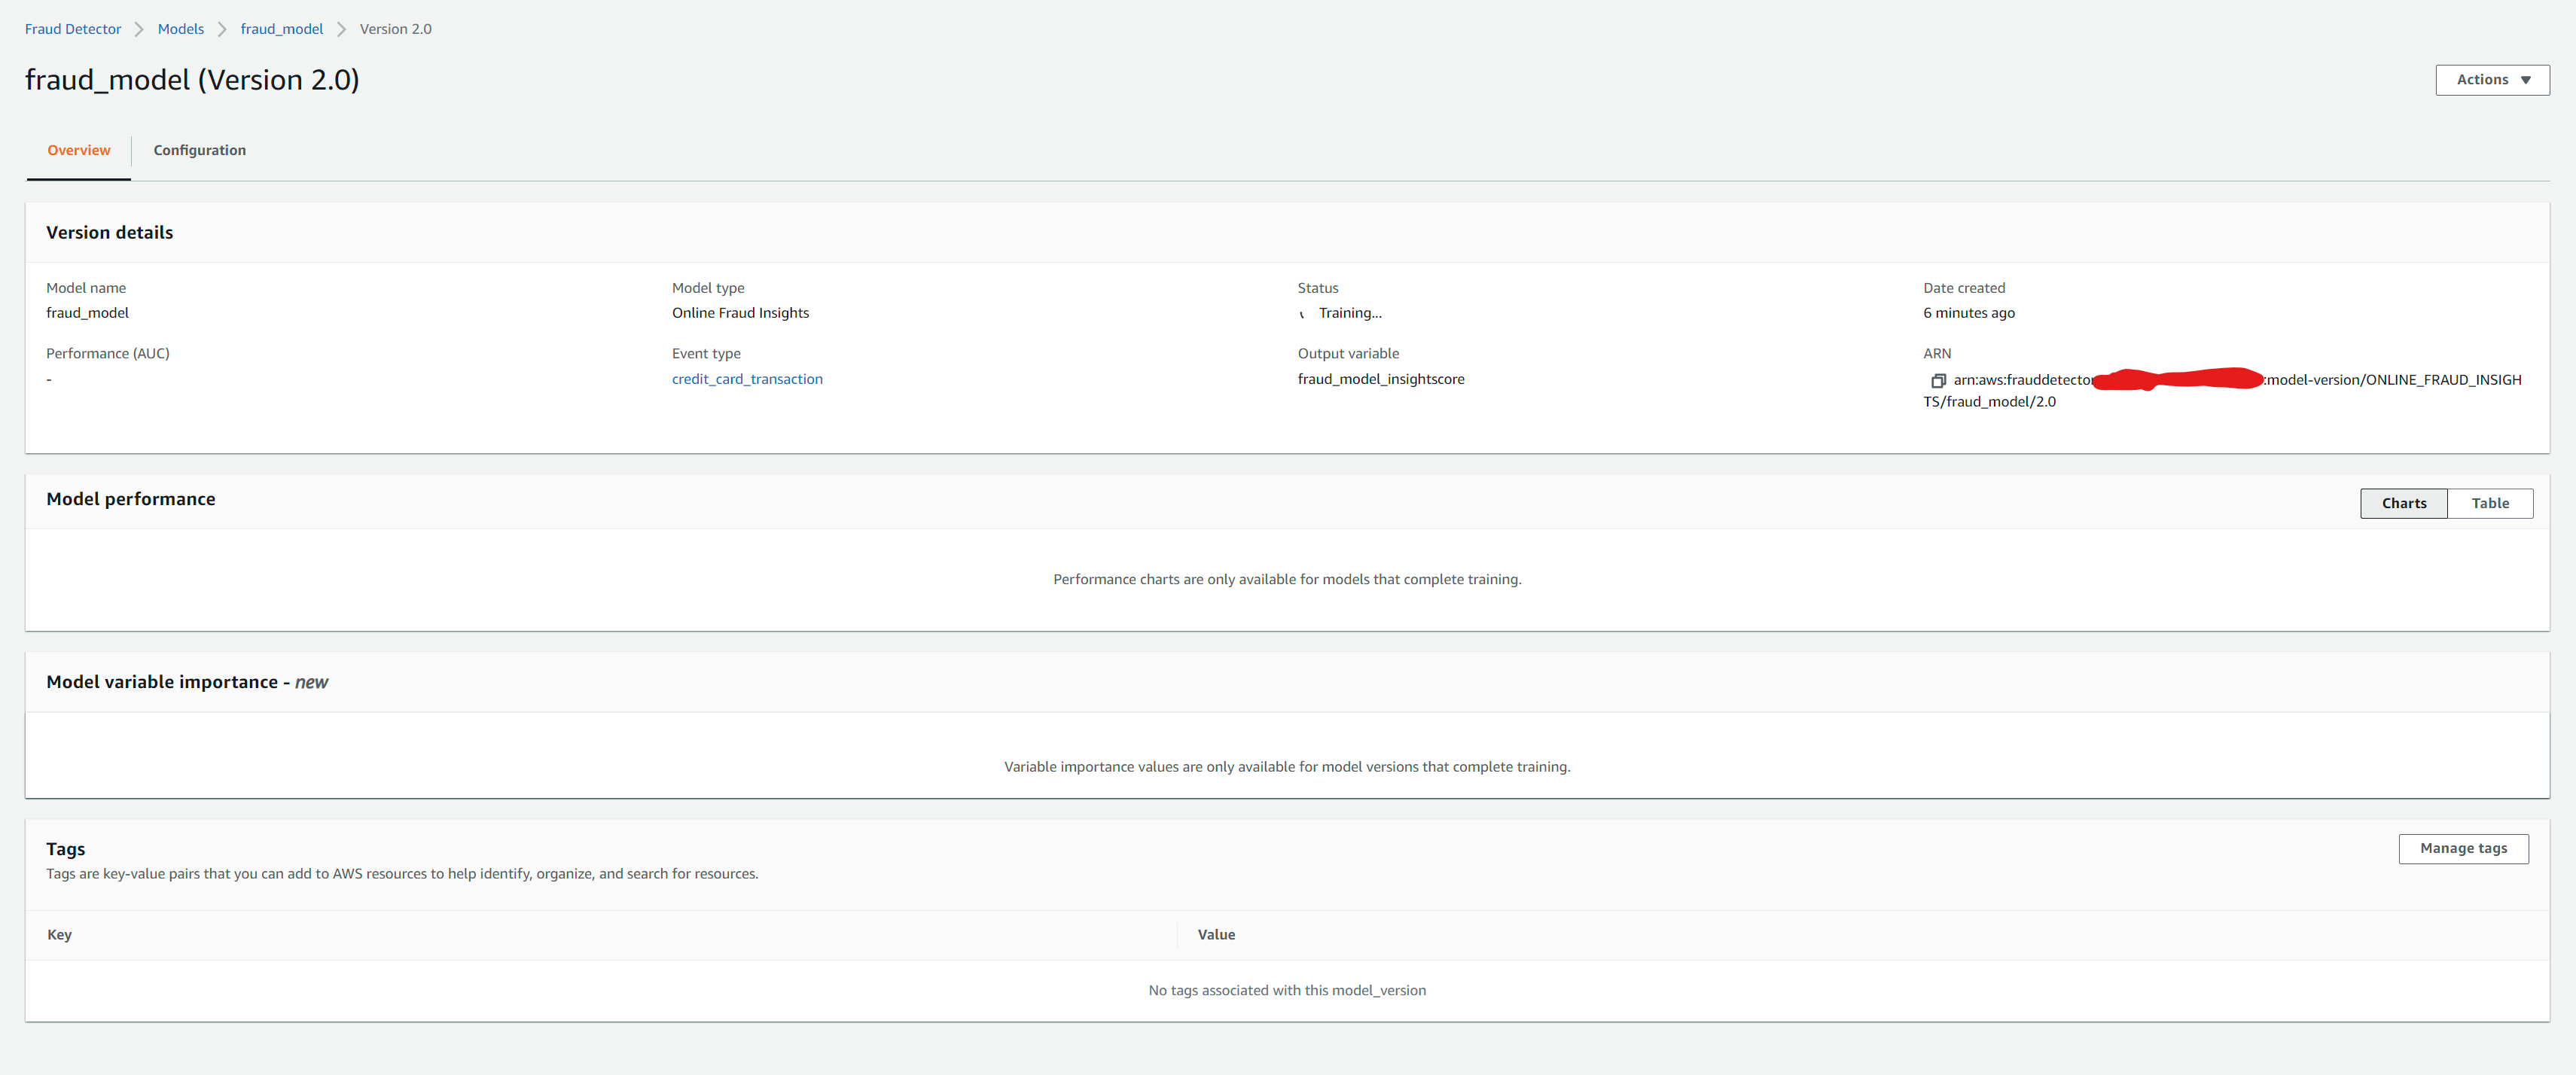Click the Training status spinner icon
Screen dimensions: 2576x1075
(1302, 314)
